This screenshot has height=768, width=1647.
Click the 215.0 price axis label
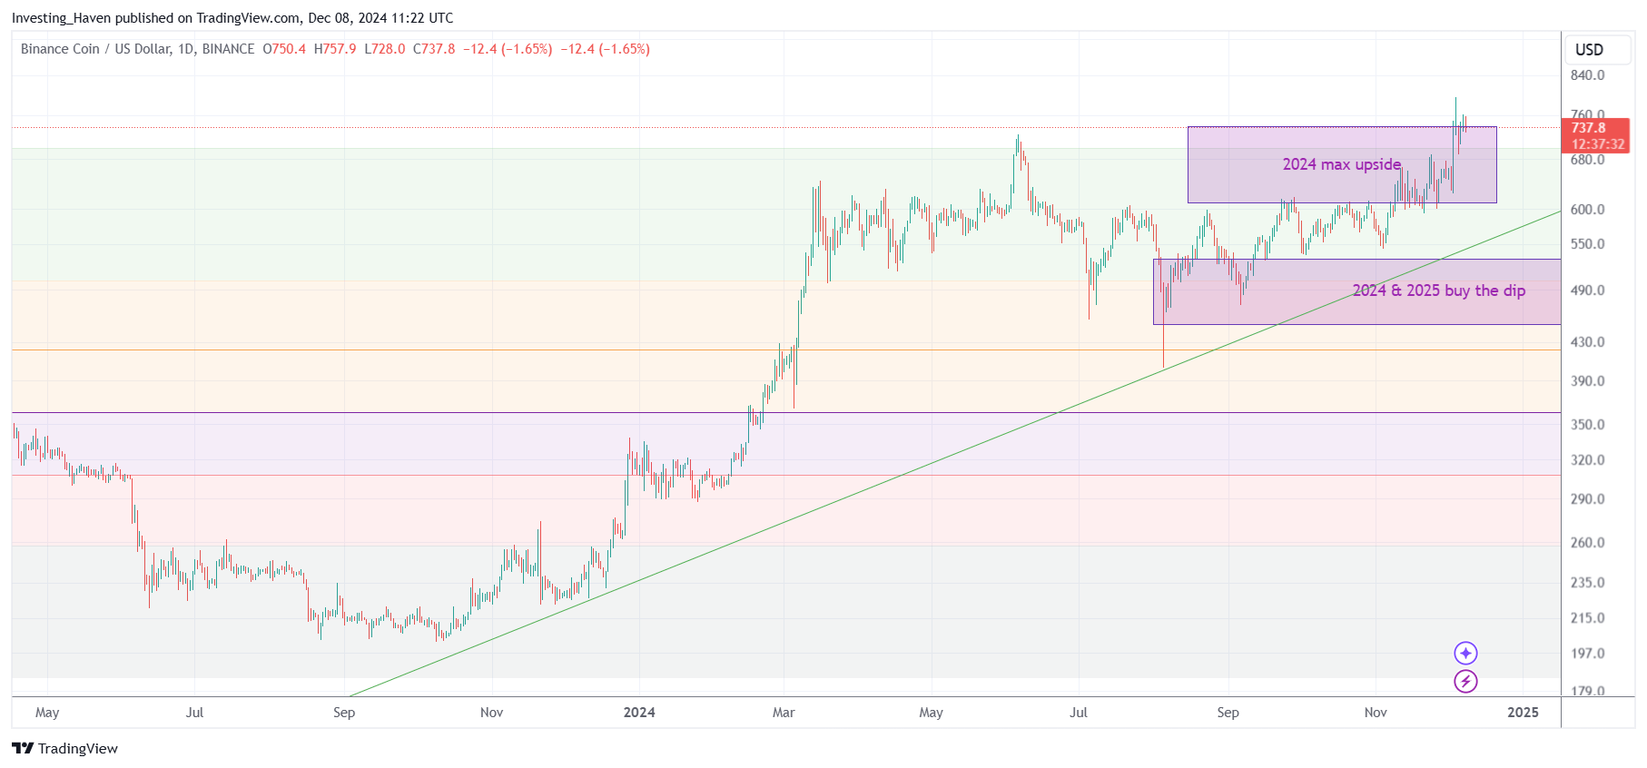click(1587, 618)
